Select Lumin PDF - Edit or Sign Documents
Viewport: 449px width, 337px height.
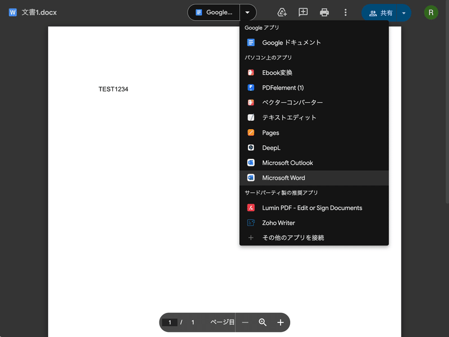tap(314, 208)
